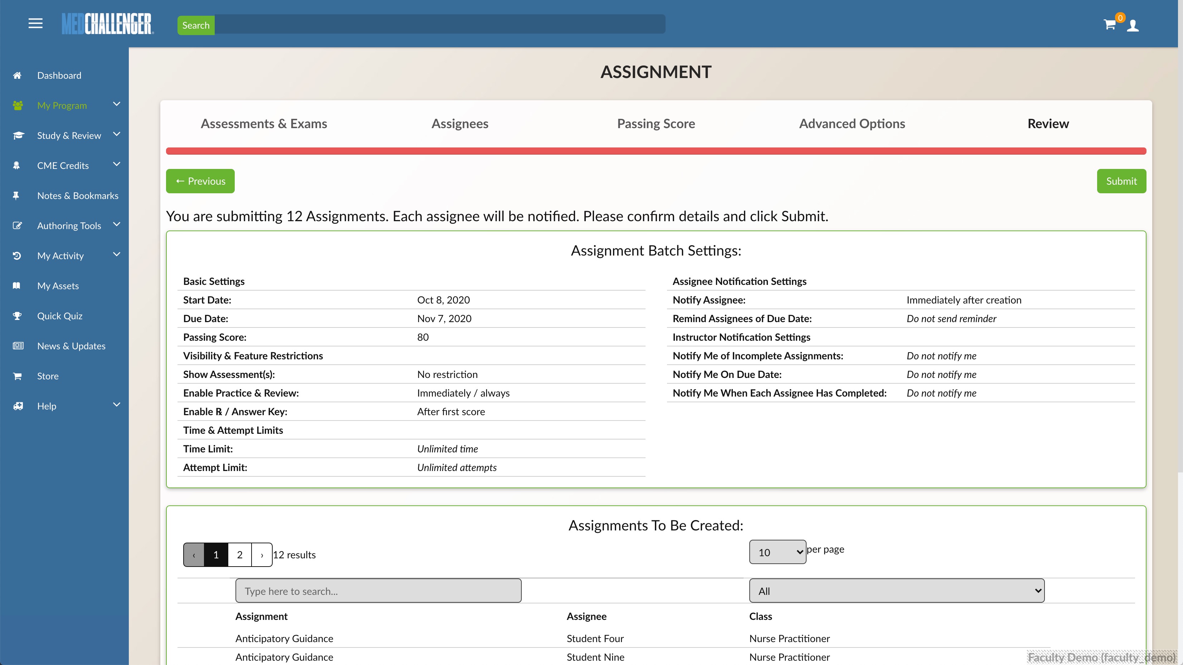The image size is (1183, 665).
Task: Expand the Help chevron
Action: pos(117,404)
